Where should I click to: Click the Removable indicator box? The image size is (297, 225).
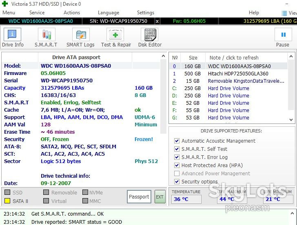click(x=46, y=192)
